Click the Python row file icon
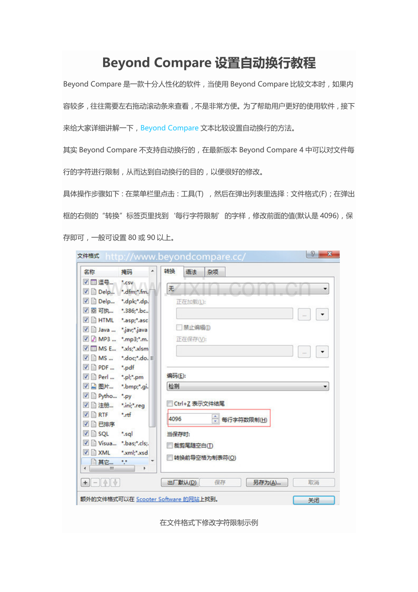Viewport: 418px width, 592px height. tap(94, 396)
